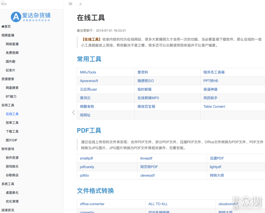Open the 临时邮箱 link

145,89
